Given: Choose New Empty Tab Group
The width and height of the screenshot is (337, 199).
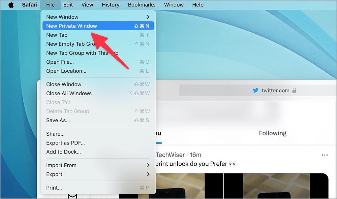Looking at the screenshot, I should (x=98, y=44).
